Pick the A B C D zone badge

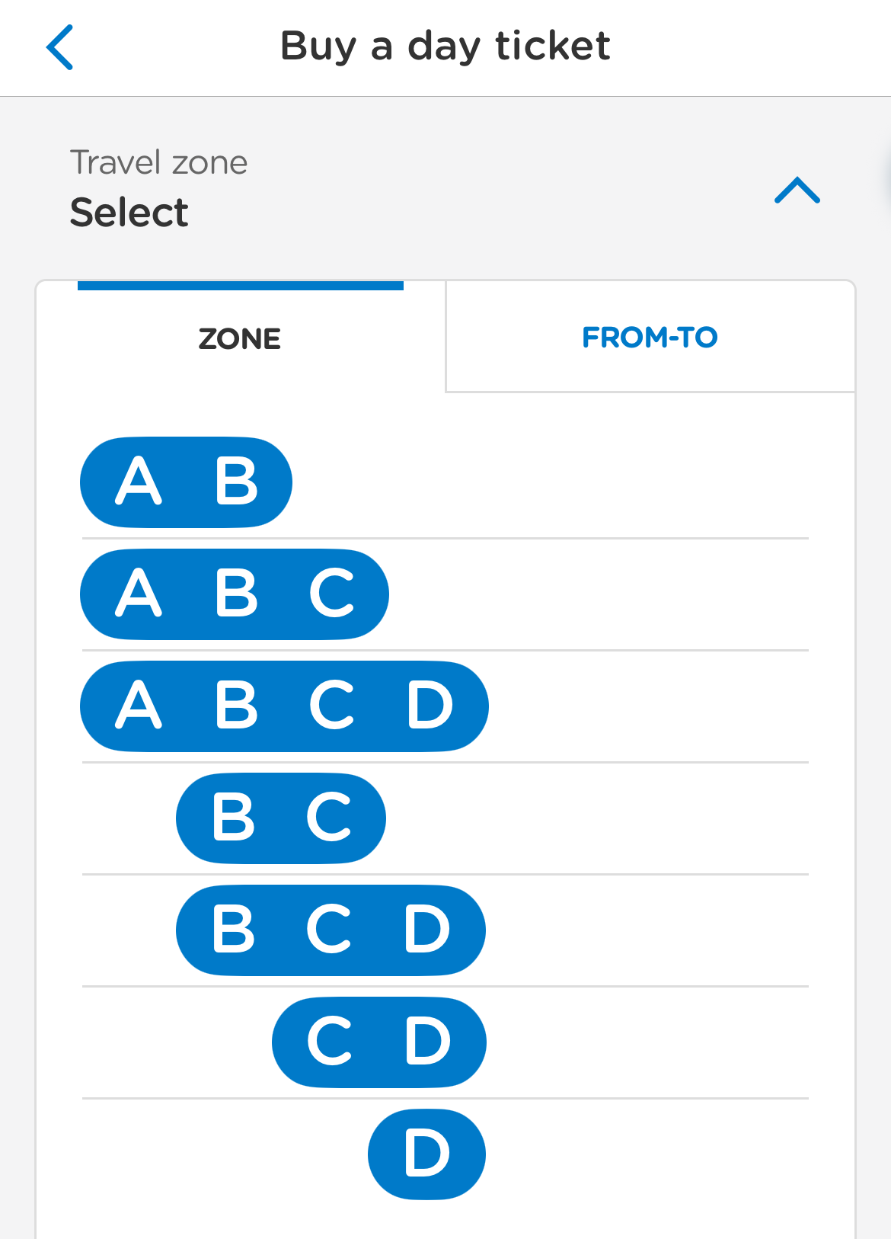click(x=284, y=706)
